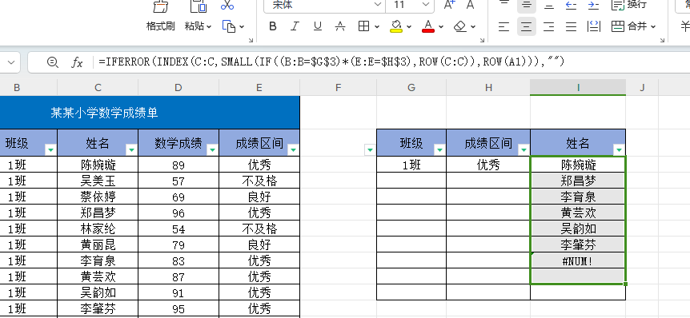The width and height of the screenshot is (690, 318).
Task: Open filter for 班级 in column G
Action: pos(439,150)
